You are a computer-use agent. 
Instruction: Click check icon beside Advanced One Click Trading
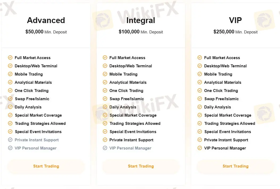pyautogui.click(x=10, y=90)
